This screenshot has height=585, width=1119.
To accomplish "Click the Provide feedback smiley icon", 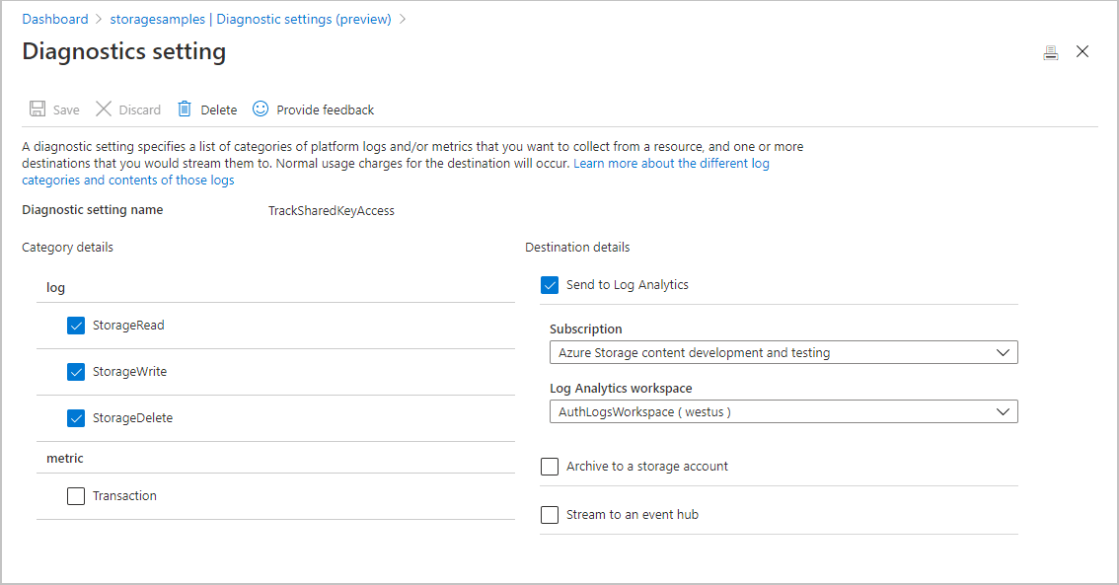I will (x=260, y=109).
